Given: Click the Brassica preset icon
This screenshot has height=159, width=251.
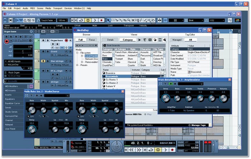Looking at the screenshot, I should tap(104, 73).
